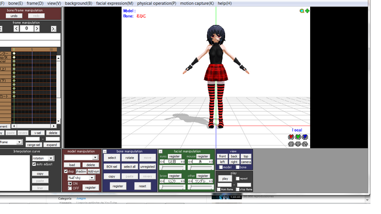Open the background(B) menu
Screen dimensions: 381x214
click(79, 4)
